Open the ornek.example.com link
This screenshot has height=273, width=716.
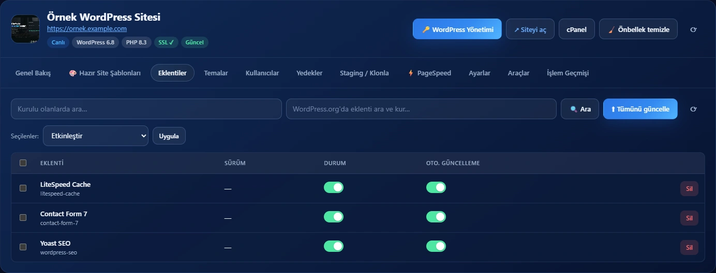click(x=87, y=29)
